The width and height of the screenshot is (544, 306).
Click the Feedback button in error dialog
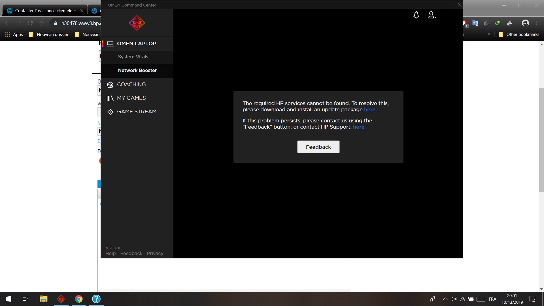(x=318, y=147)
